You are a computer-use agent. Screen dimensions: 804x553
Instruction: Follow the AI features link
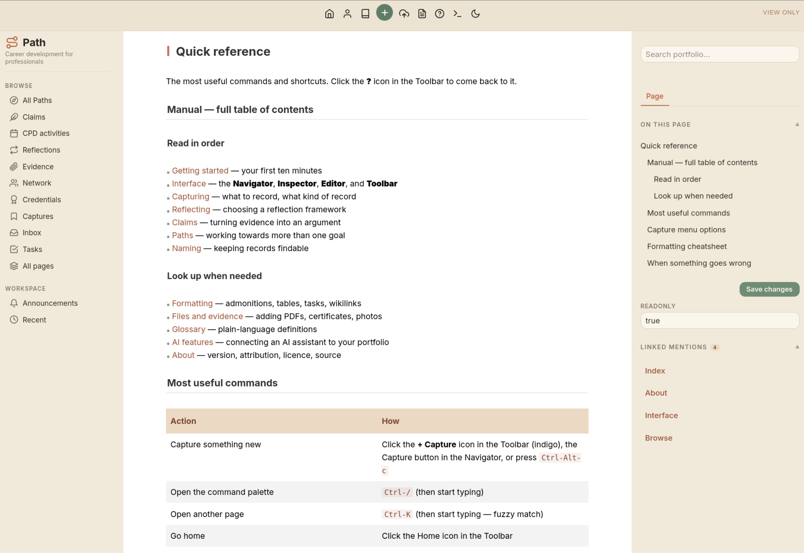tap(193, 342)
